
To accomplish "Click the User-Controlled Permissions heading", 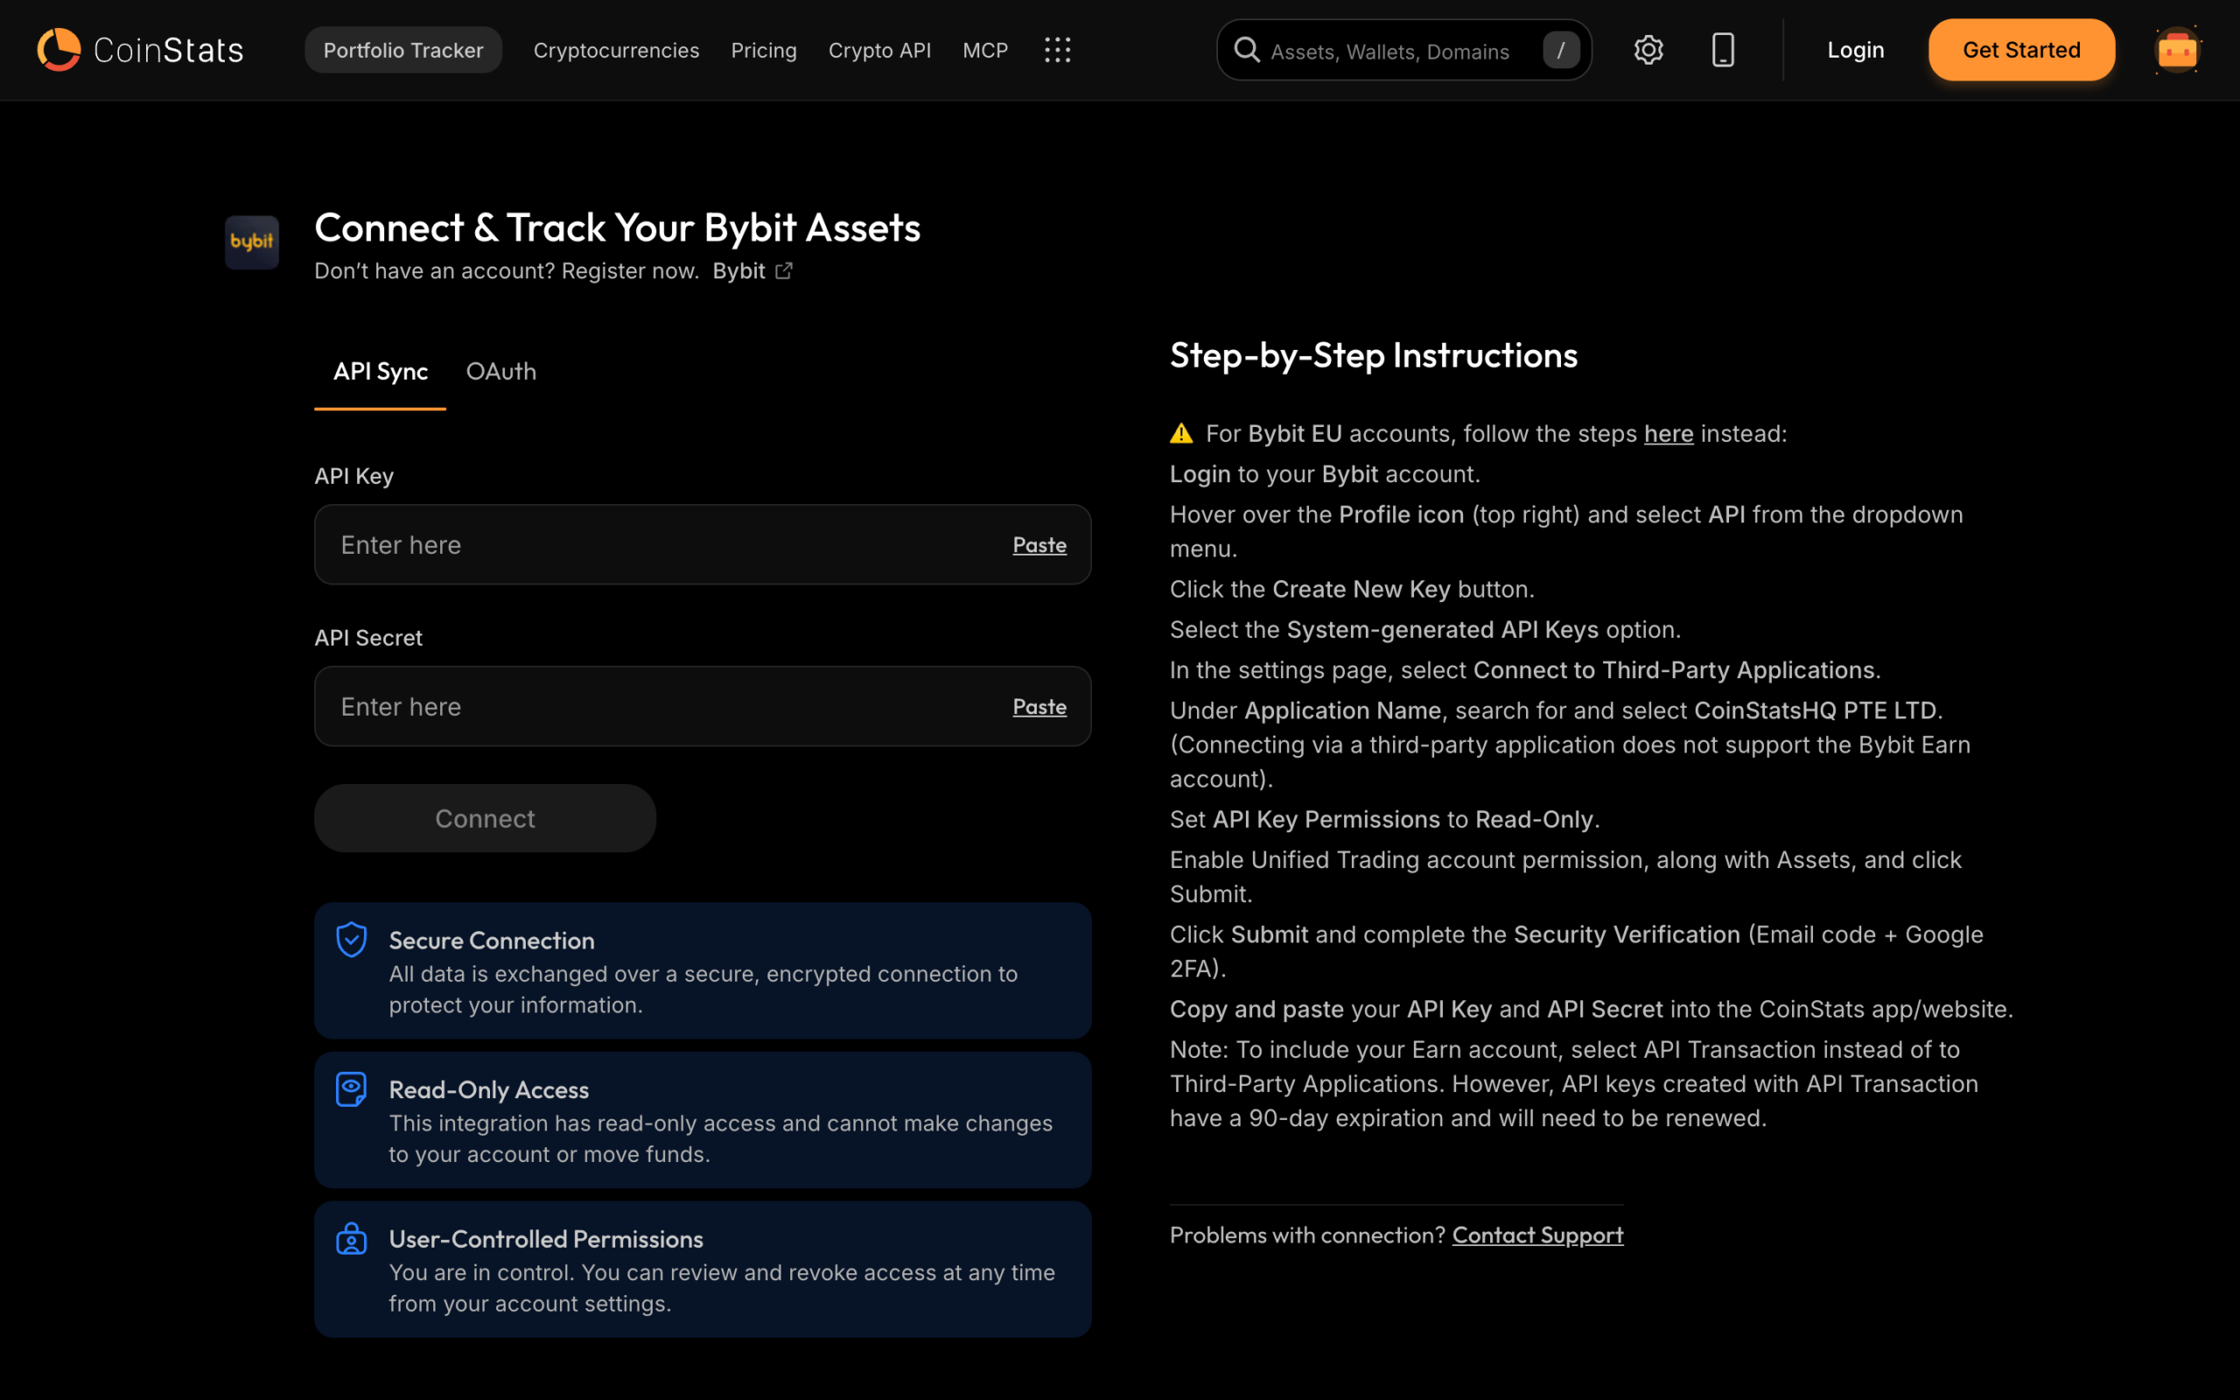I will 546,1239.
